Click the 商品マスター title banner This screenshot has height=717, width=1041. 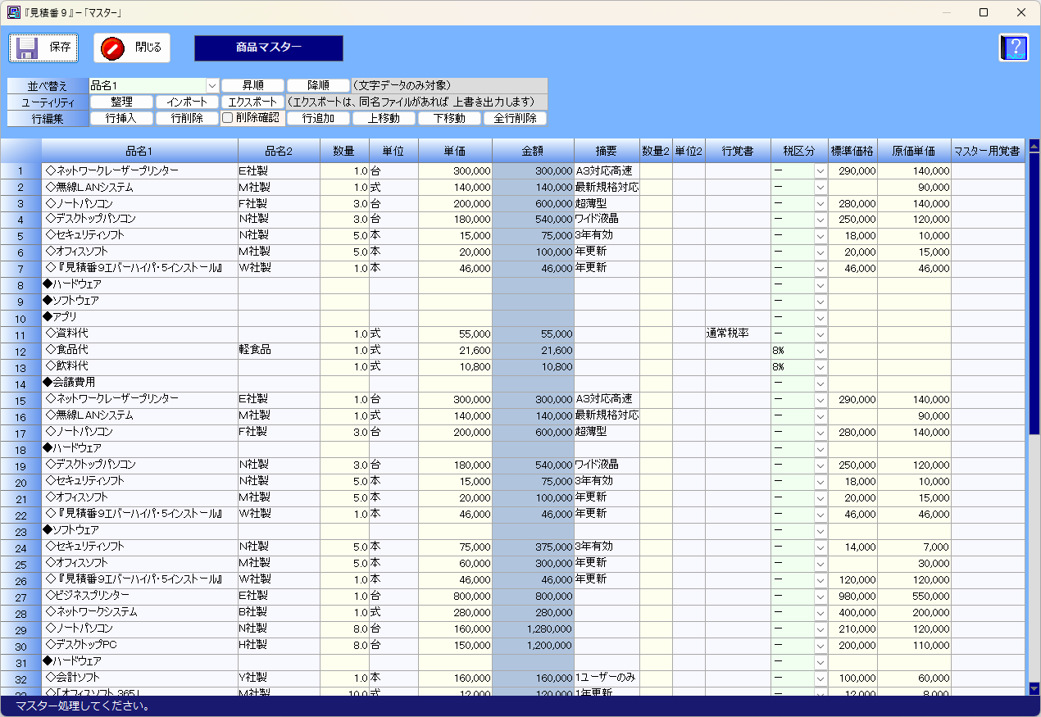point(269,48)
